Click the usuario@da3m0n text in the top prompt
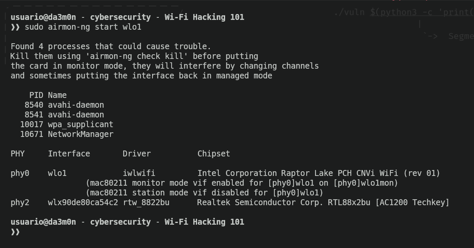This screenshot has height=248, width=474. pos(43,17)
